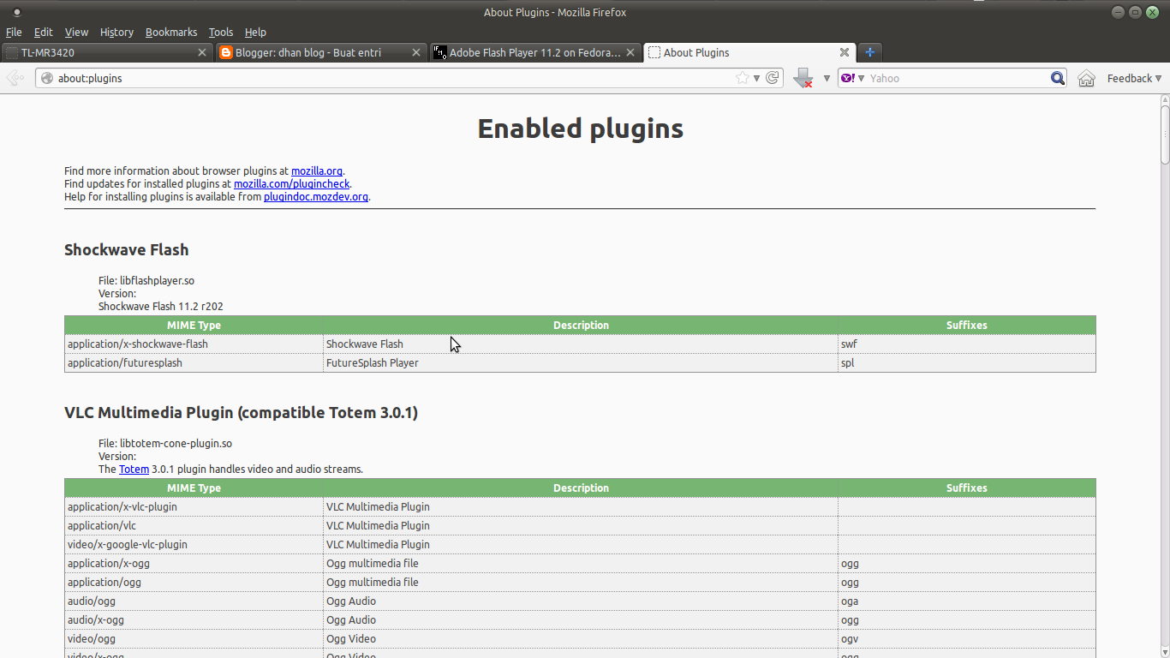Image resolution: width=1170 pixels, height=658 pixels.
Task: Click the FutureSplash Player description cell
Action: coord(581,362)
